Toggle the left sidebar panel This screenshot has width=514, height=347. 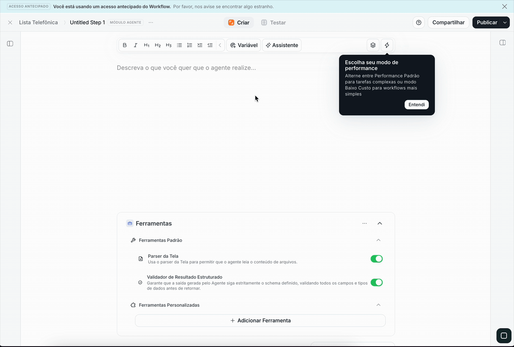click(10, 43)
